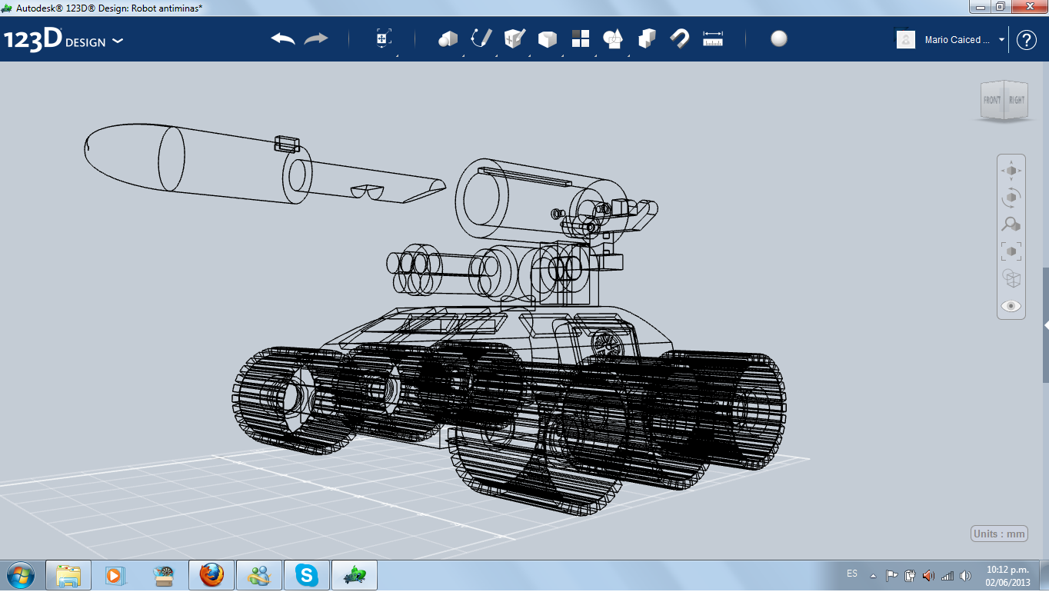Open the Action Center flag tray icon

point(891,575)
